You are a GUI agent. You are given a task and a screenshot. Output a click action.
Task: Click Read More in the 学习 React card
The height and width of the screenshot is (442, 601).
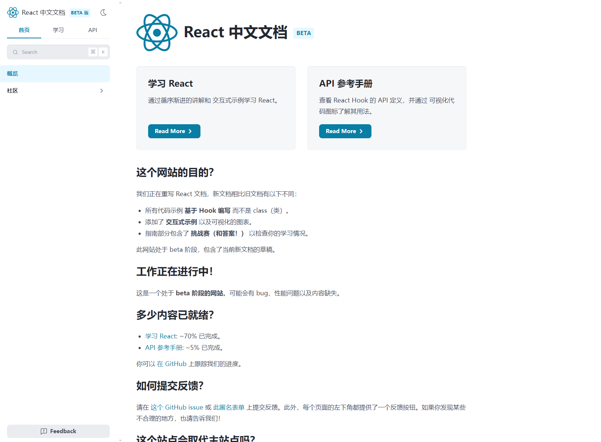(174, 131)
